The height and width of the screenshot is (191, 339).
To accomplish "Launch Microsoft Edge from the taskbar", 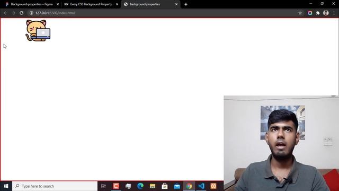I will [x=140, y=186].
